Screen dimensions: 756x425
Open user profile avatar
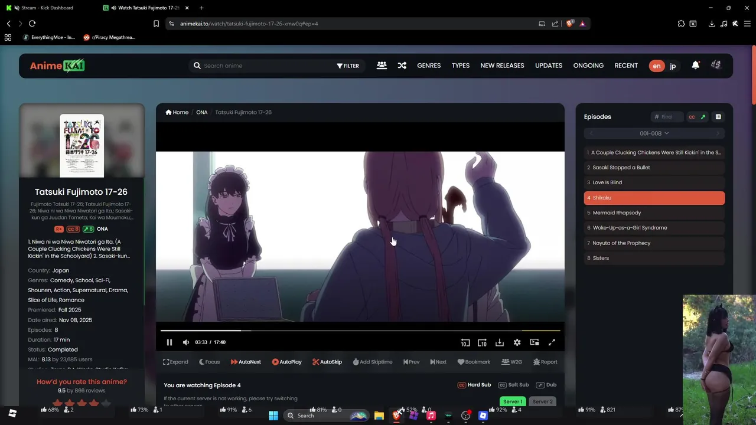(x=716, y=65)
